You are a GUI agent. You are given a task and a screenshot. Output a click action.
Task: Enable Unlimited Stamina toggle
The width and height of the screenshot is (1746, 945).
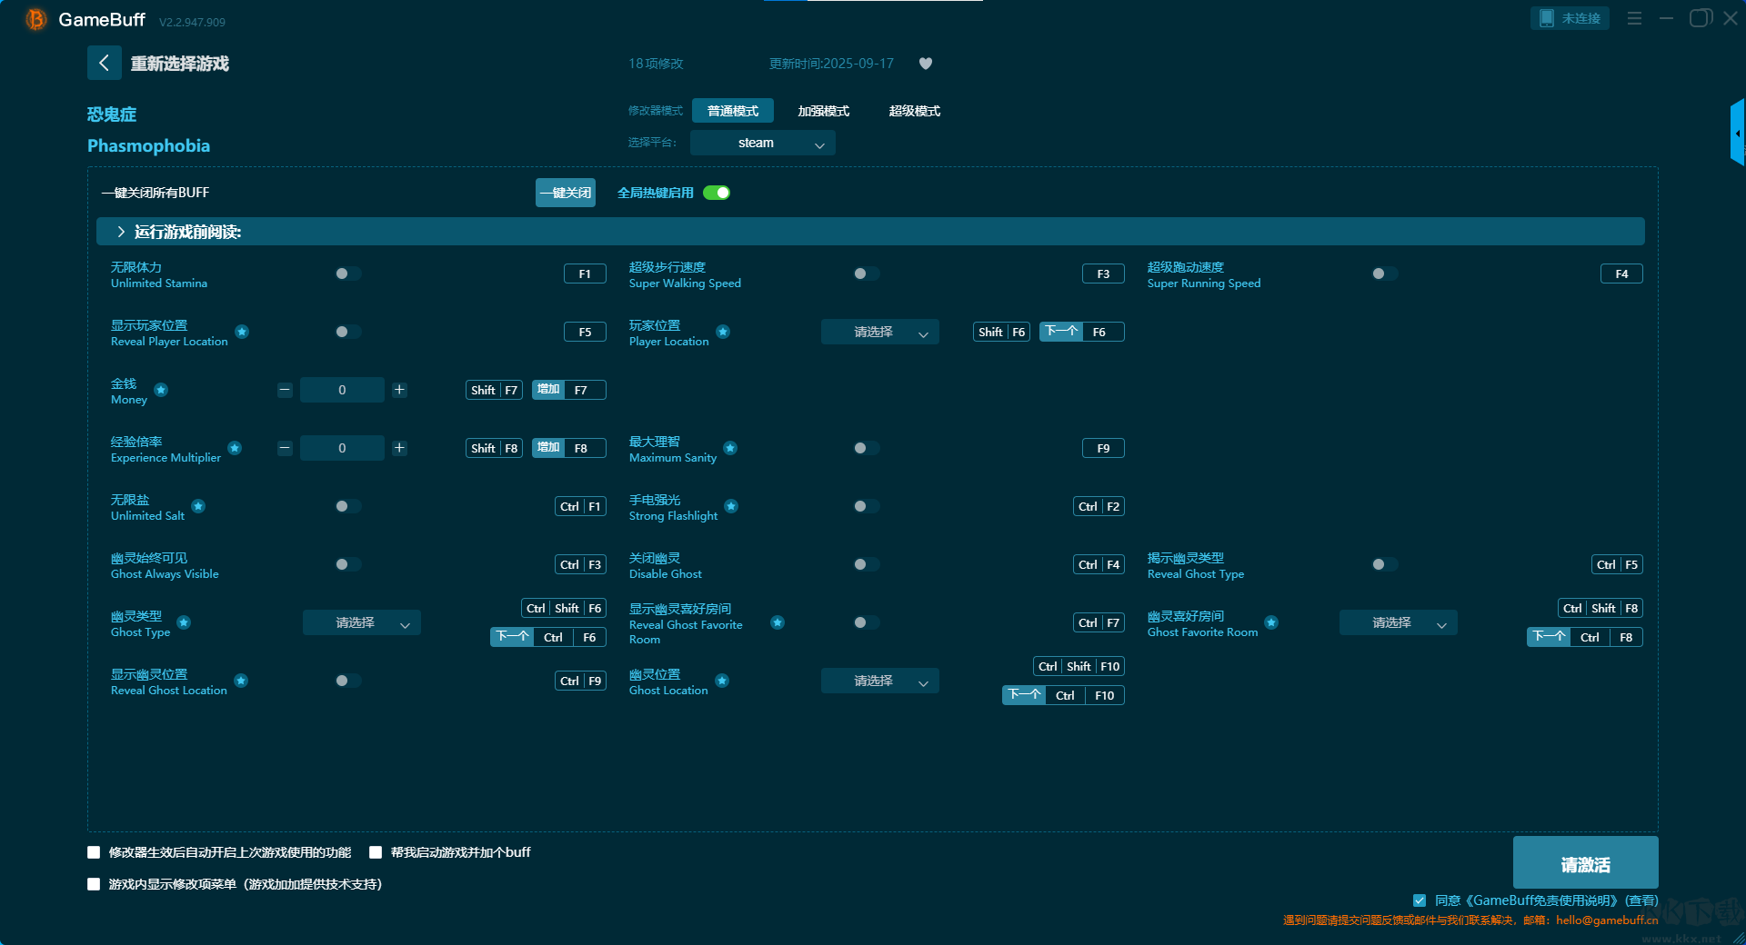click(347, 274)
